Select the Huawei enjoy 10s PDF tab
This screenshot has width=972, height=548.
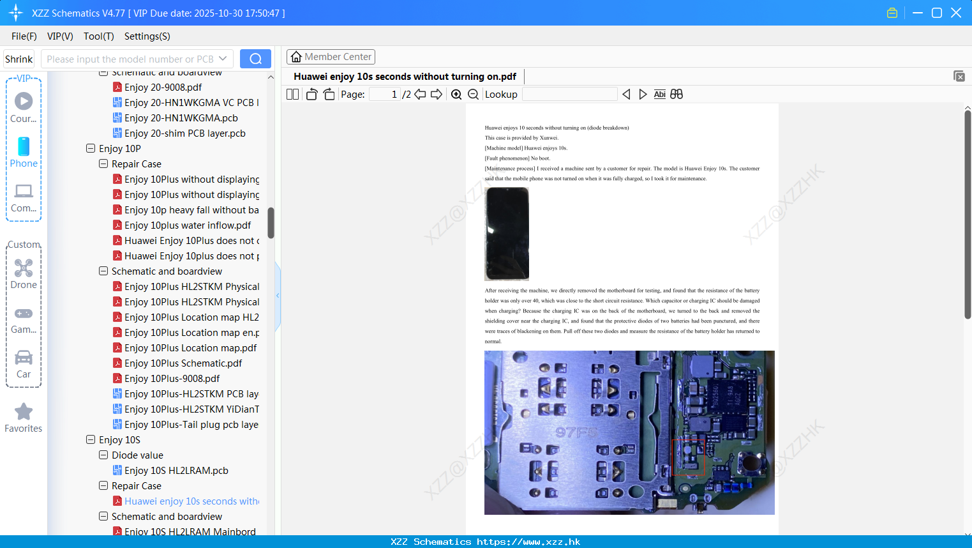pos(405,77)
